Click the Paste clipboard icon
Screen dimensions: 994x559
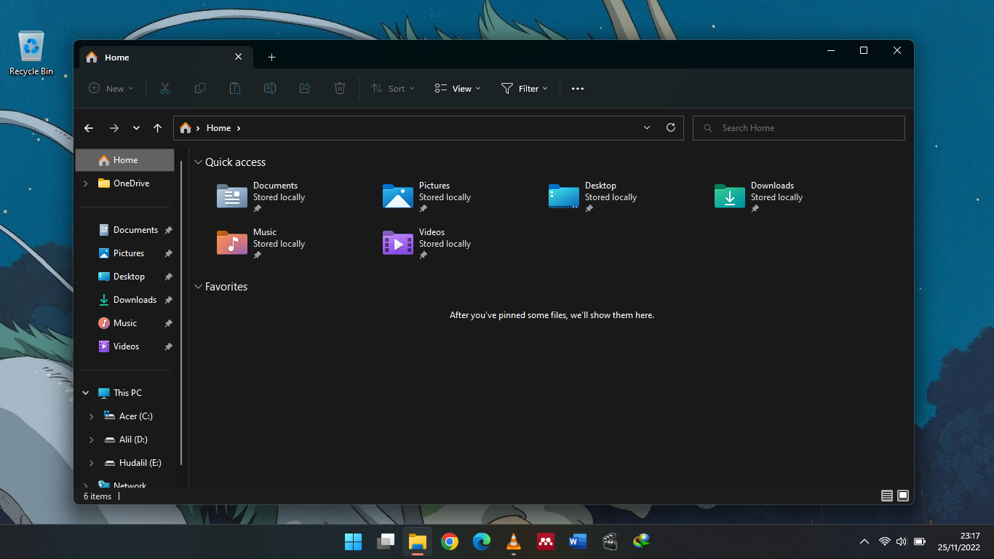235,88
